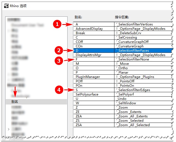Select alias cell 'ZEA'
The width and height of the screenshot is (176, 142).
coord(94,116)
